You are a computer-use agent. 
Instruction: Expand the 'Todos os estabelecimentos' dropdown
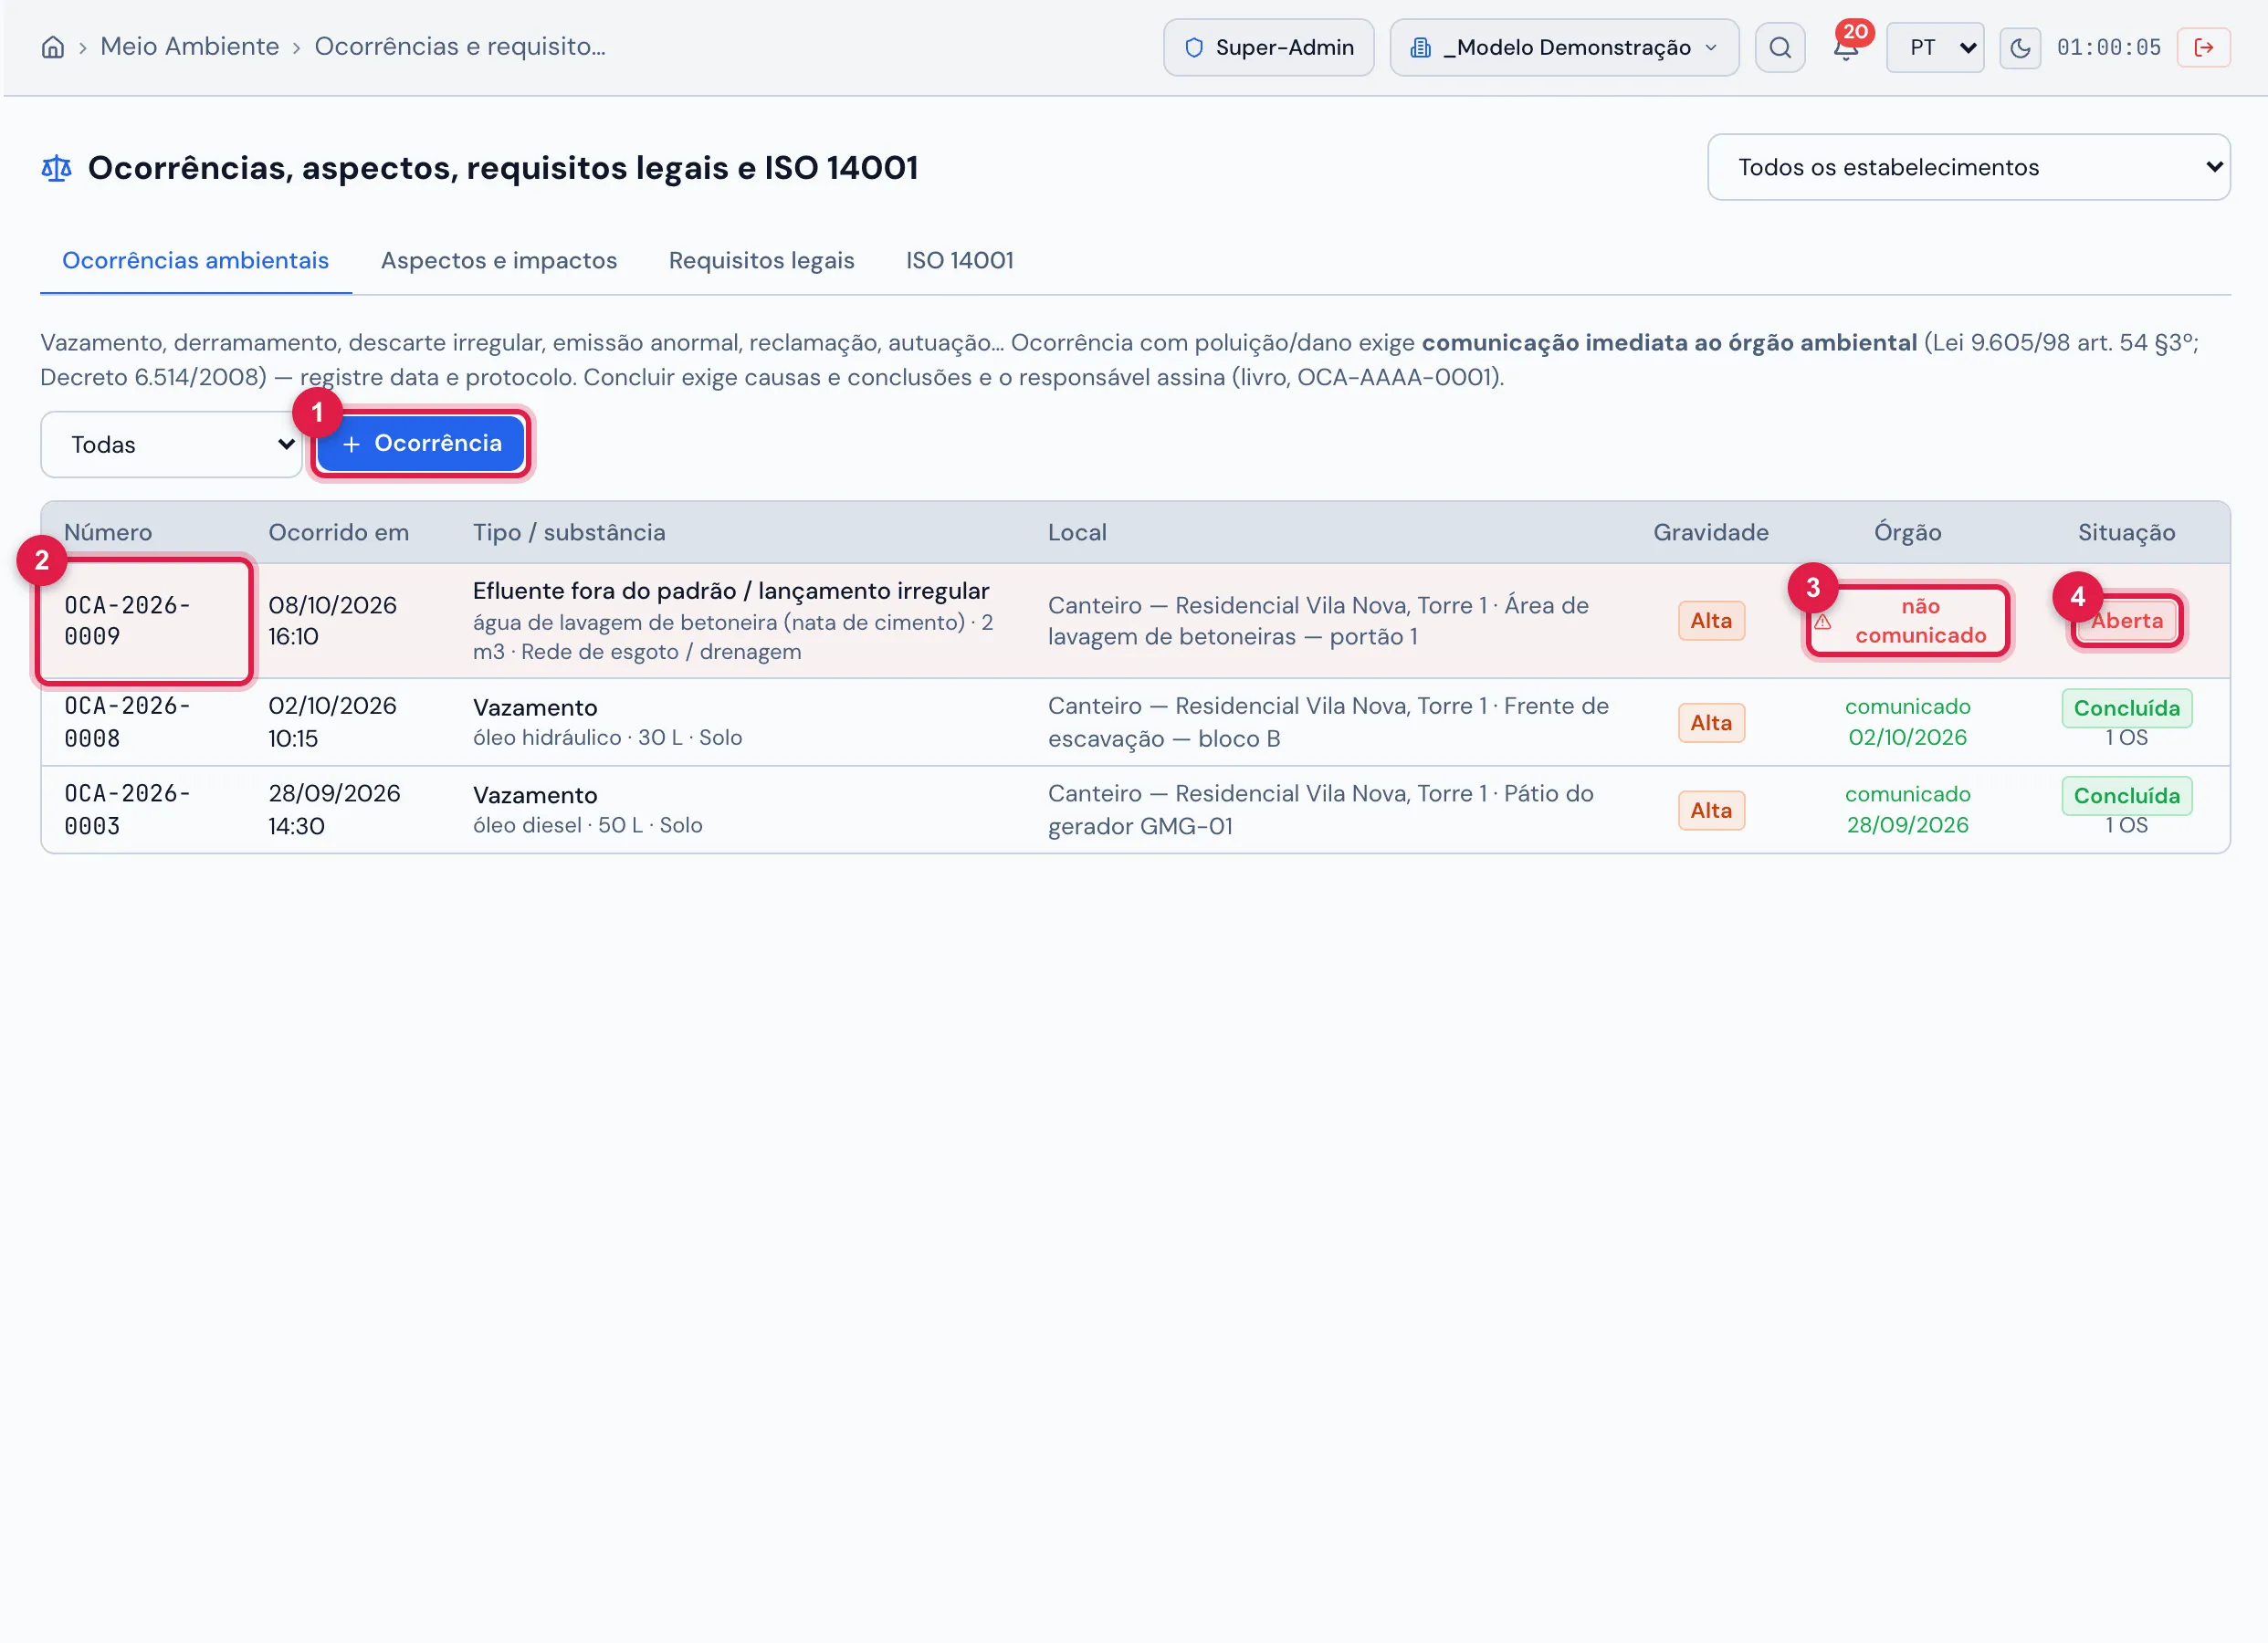click(1968, 167)
